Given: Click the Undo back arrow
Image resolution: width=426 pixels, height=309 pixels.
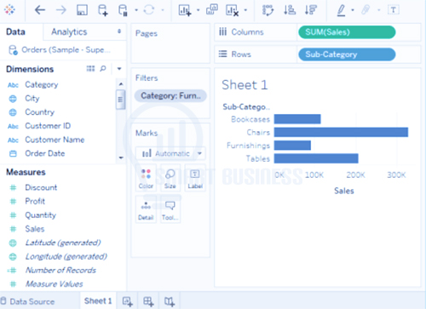Looking at the screenshot, I should [40, 10].
